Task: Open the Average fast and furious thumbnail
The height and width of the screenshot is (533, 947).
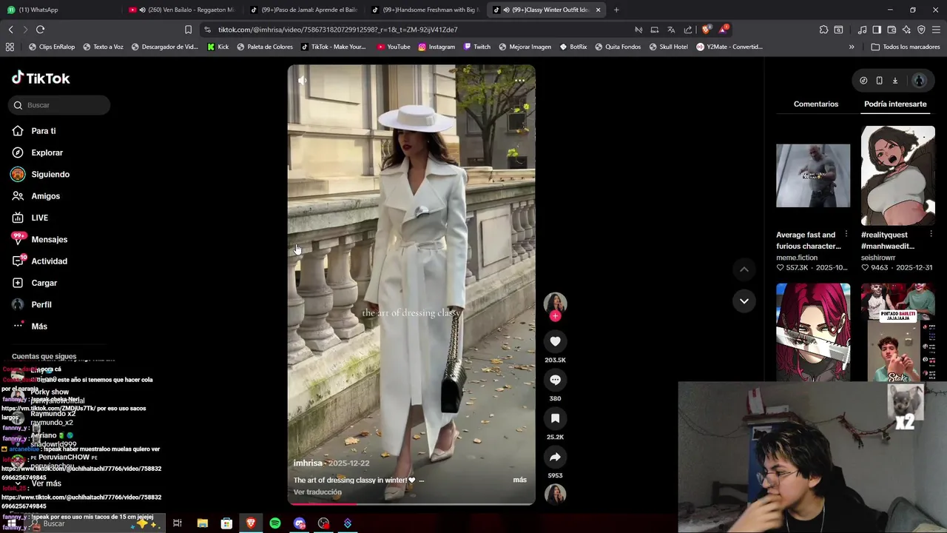Action: coord(813,175)
